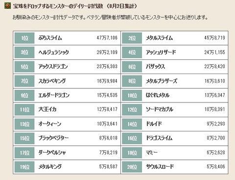Select the 20位 badge for サウルスロード
The width and height of the screenshot is (235, 180).
(x=132, y=167)
